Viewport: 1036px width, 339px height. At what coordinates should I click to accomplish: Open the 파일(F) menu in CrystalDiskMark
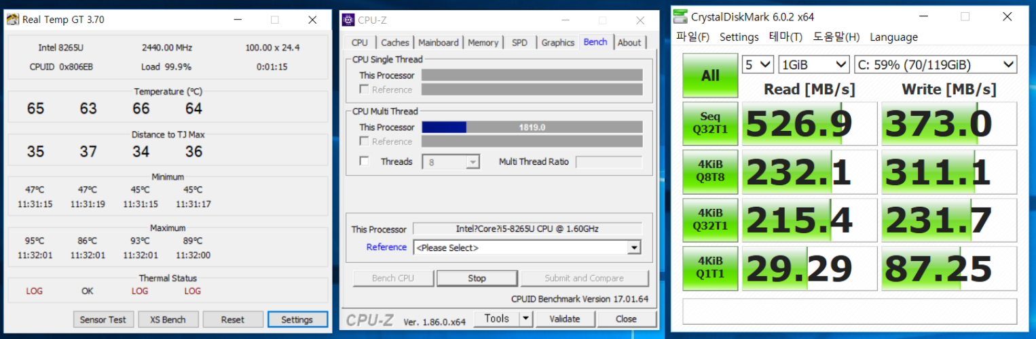[692, 37]
